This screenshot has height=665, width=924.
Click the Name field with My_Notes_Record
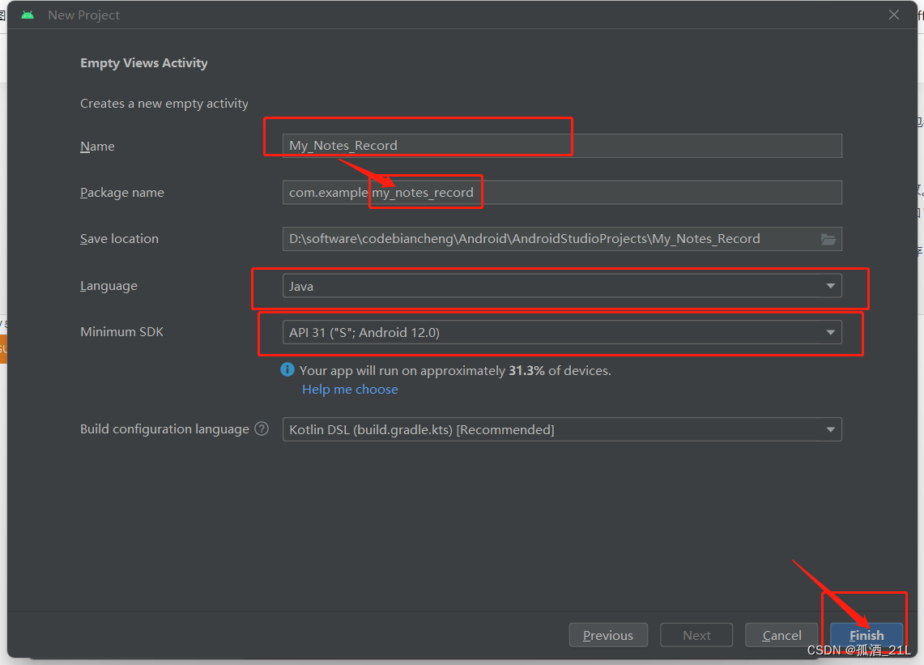click(562, 146)
